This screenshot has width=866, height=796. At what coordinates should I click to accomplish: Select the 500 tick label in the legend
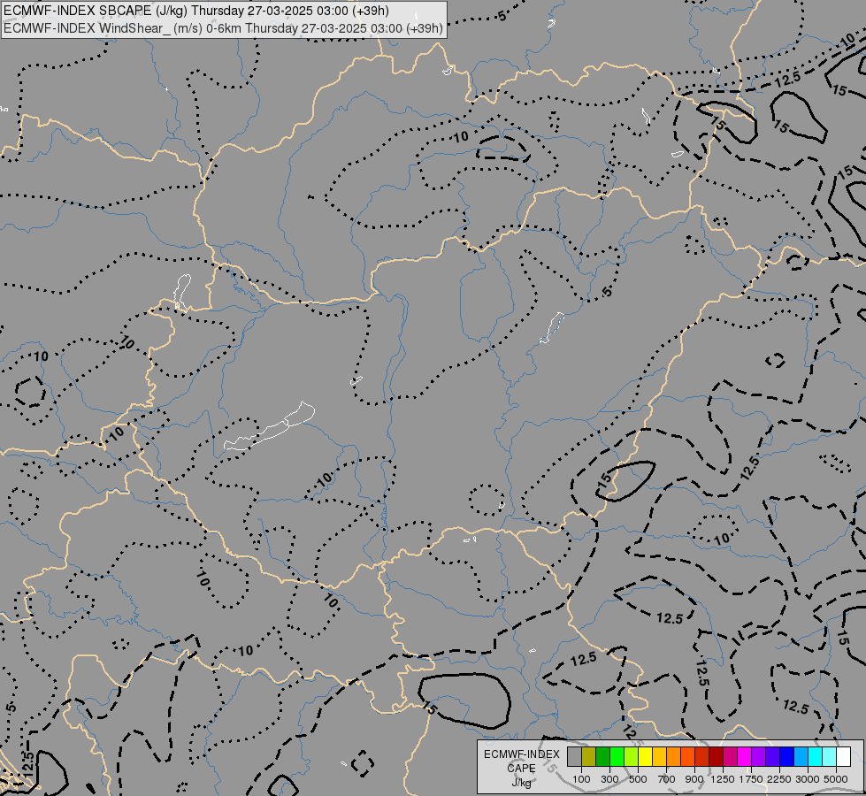pyautogui.click(x=638, y=779)
